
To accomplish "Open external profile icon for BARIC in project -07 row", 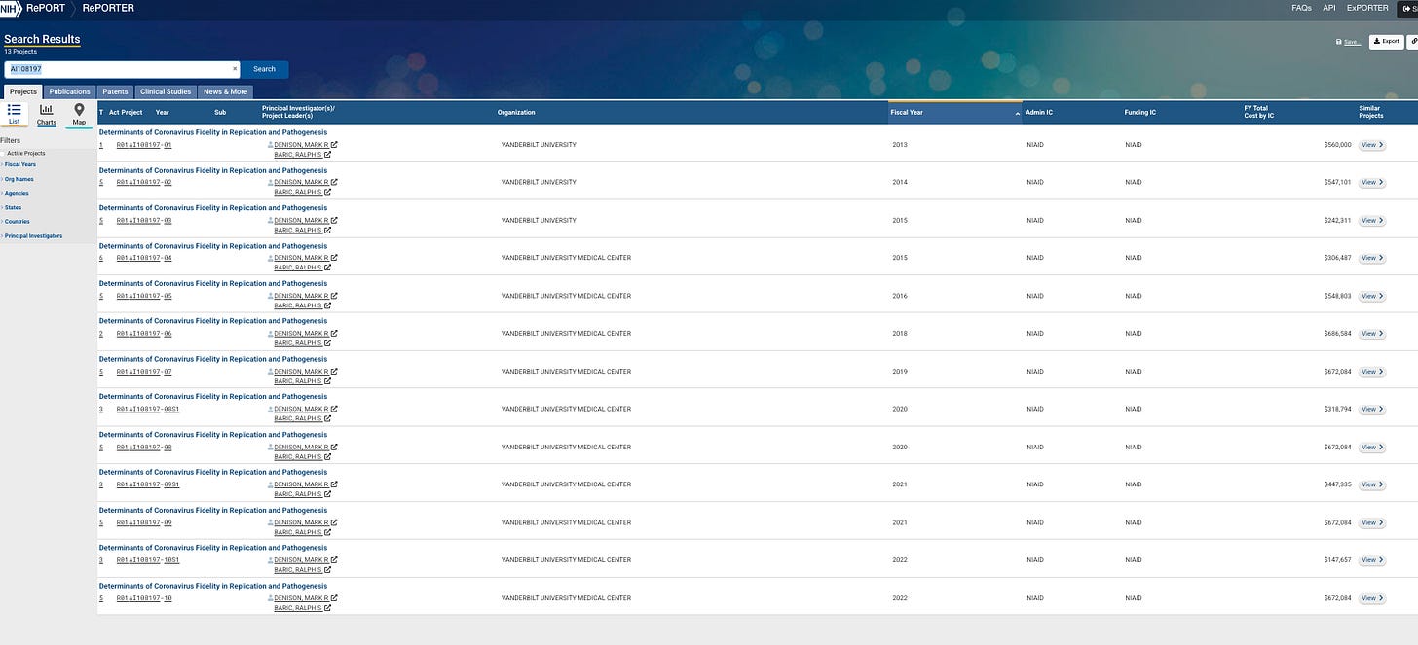I will tap(327, 381).
